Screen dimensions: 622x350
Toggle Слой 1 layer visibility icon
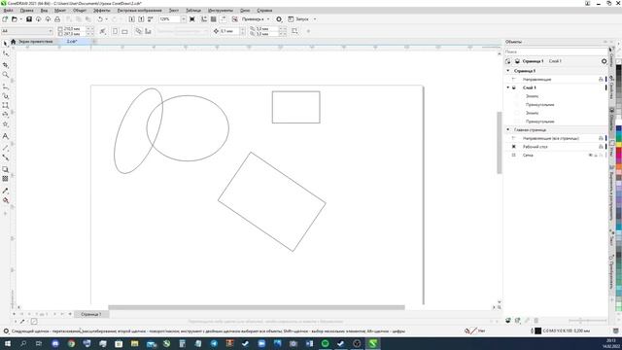click(514, 87)
